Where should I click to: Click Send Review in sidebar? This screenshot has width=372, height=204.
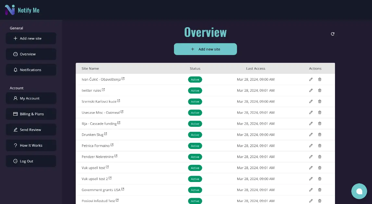coord(31,130)
